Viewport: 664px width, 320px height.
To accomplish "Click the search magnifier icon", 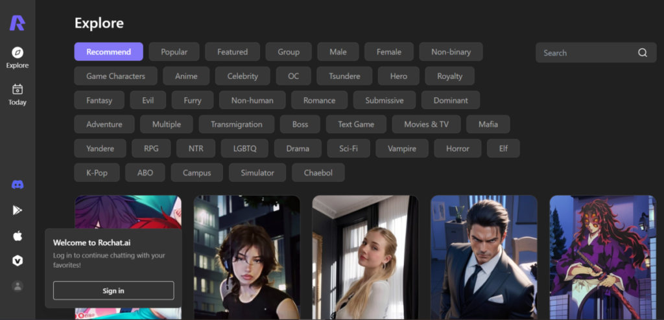I will click(x=643, y=53).
